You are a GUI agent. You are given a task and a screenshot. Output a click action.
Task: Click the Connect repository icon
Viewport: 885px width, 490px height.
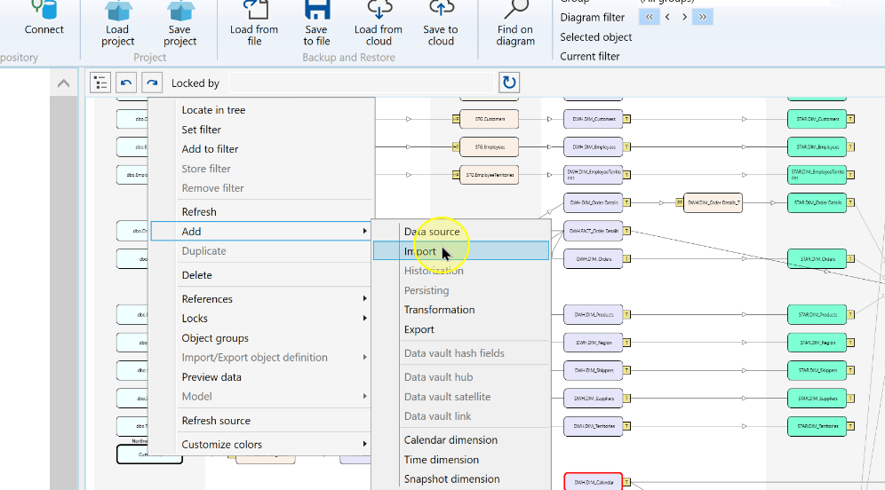point(44,10)
